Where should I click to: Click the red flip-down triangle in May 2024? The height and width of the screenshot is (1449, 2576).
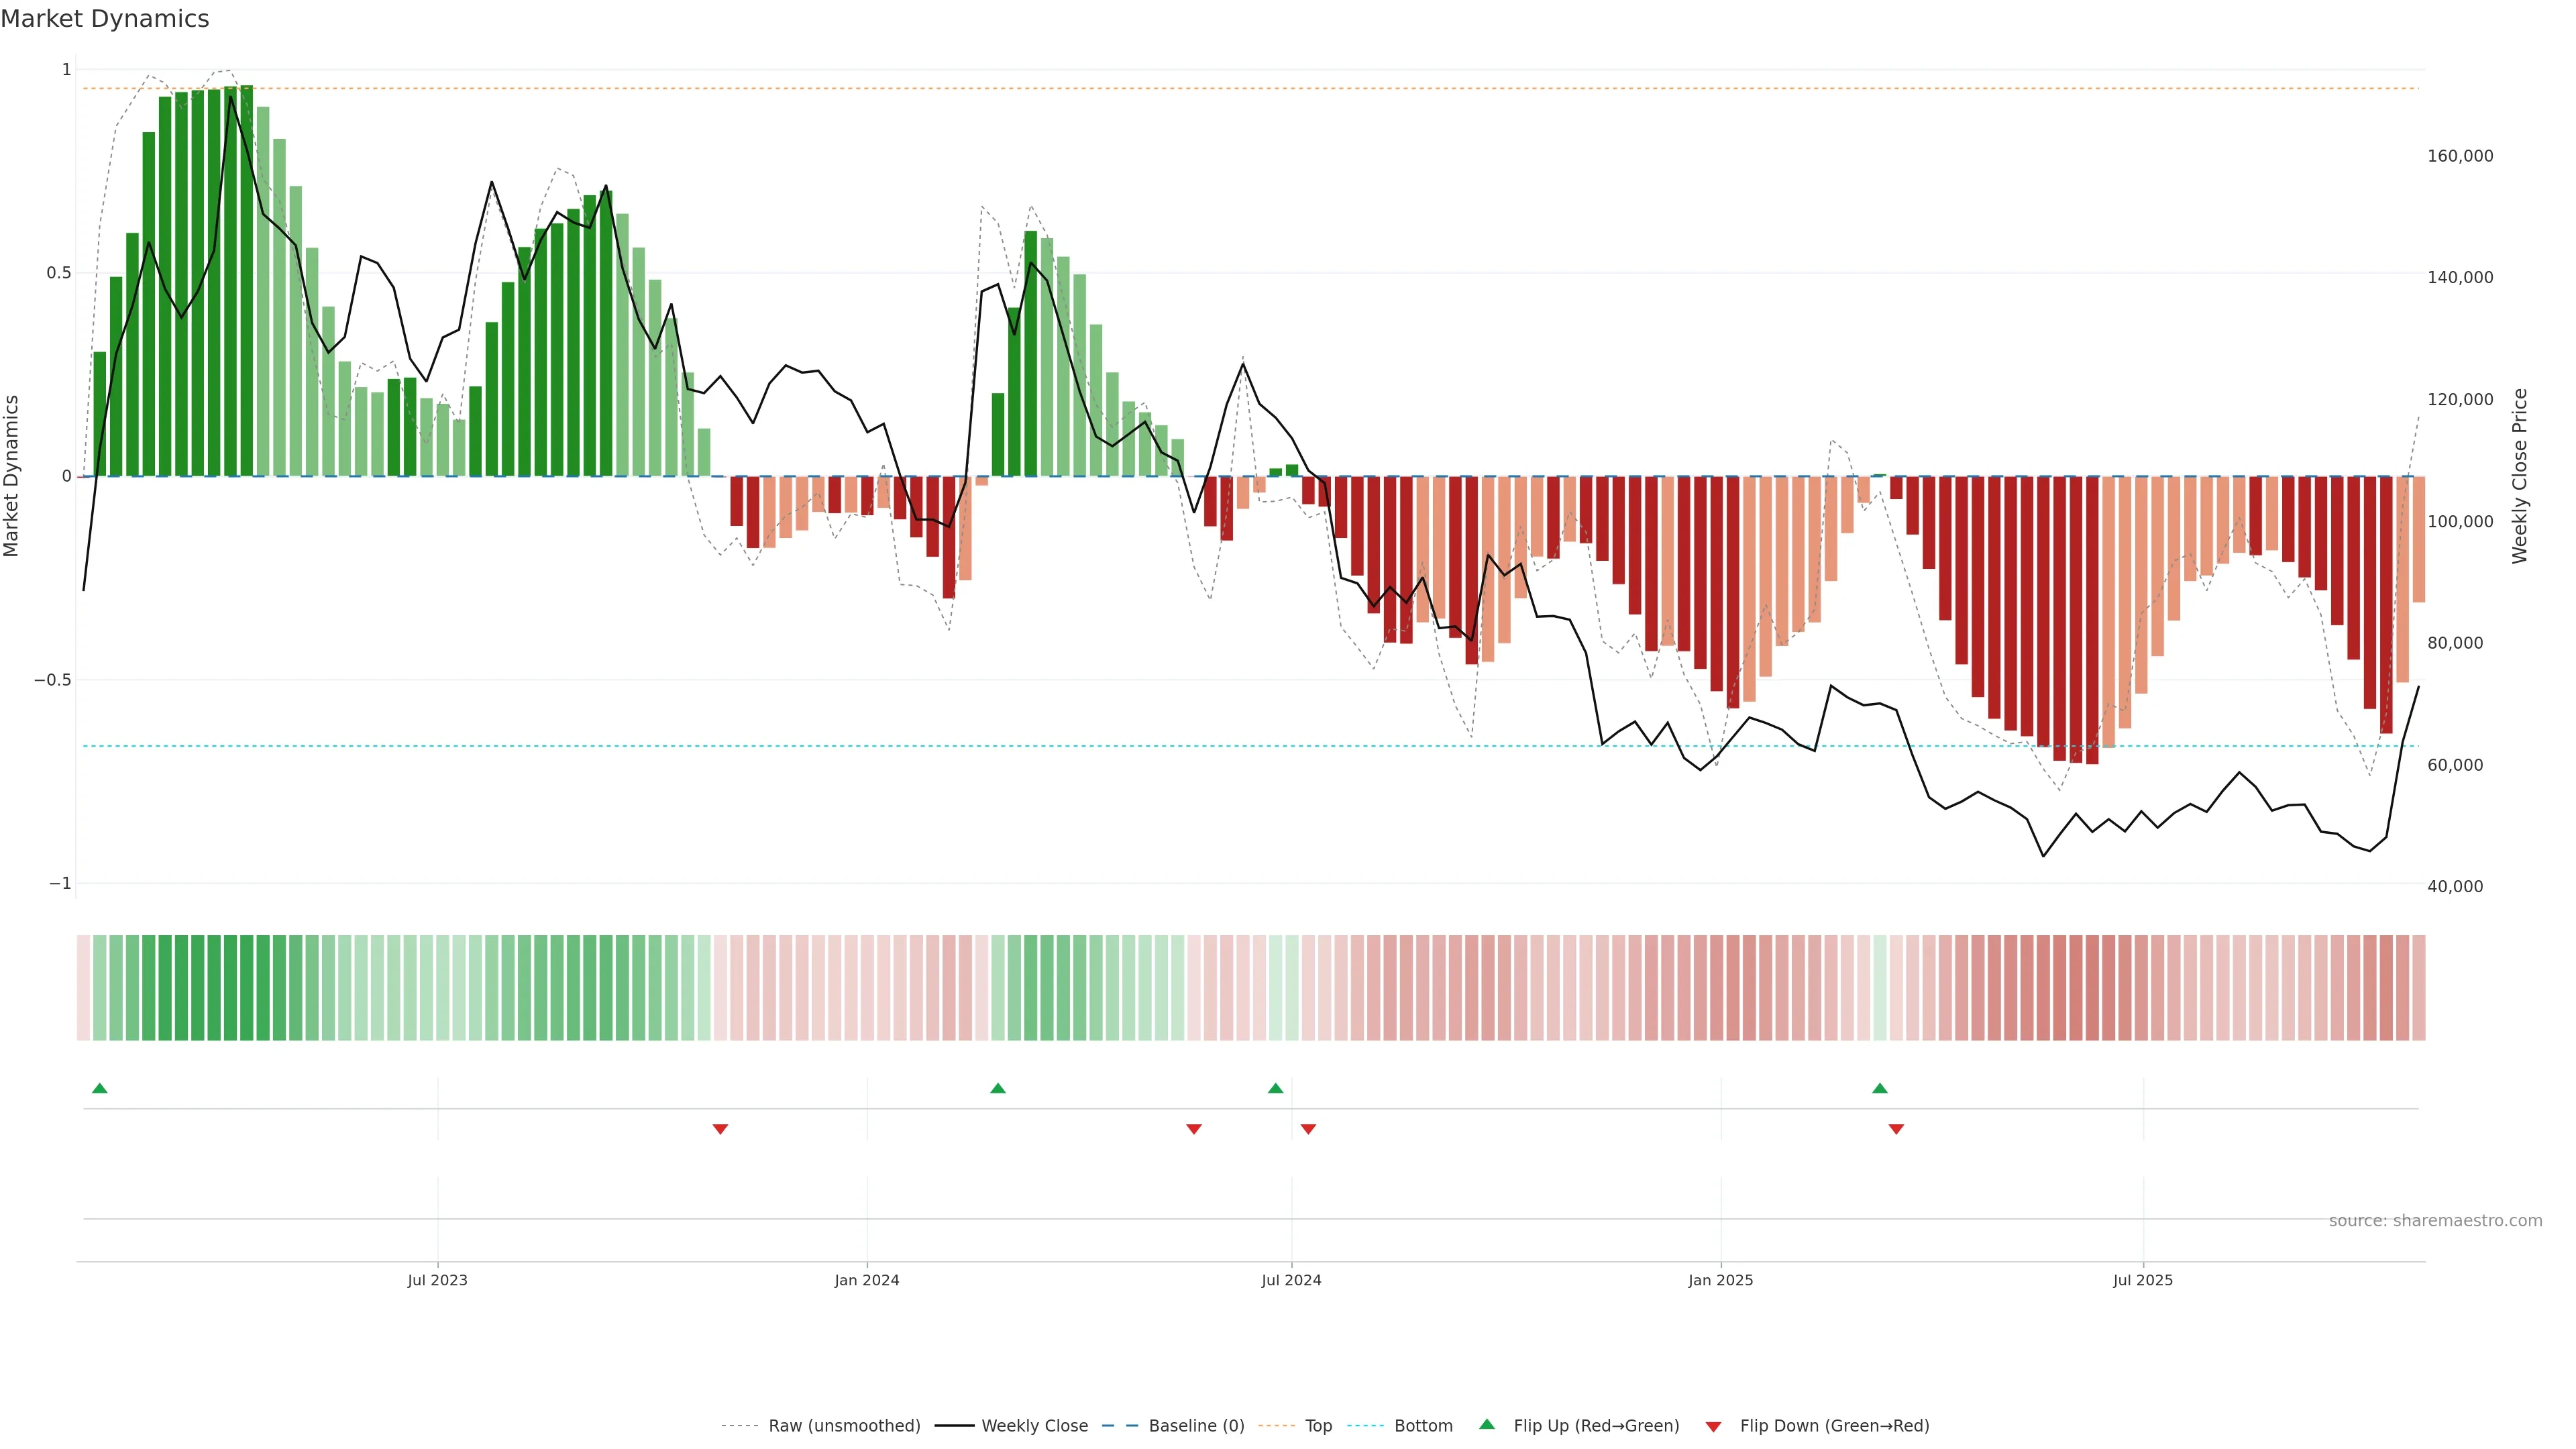coord(1193,1129)
